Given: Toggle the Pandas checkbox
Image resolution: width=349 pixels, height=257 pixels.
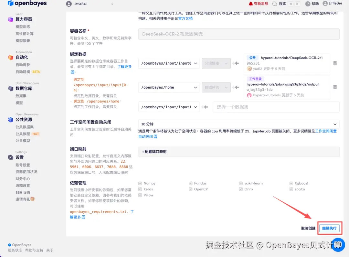Looking at the screenshot, I should tap(190, 183).
